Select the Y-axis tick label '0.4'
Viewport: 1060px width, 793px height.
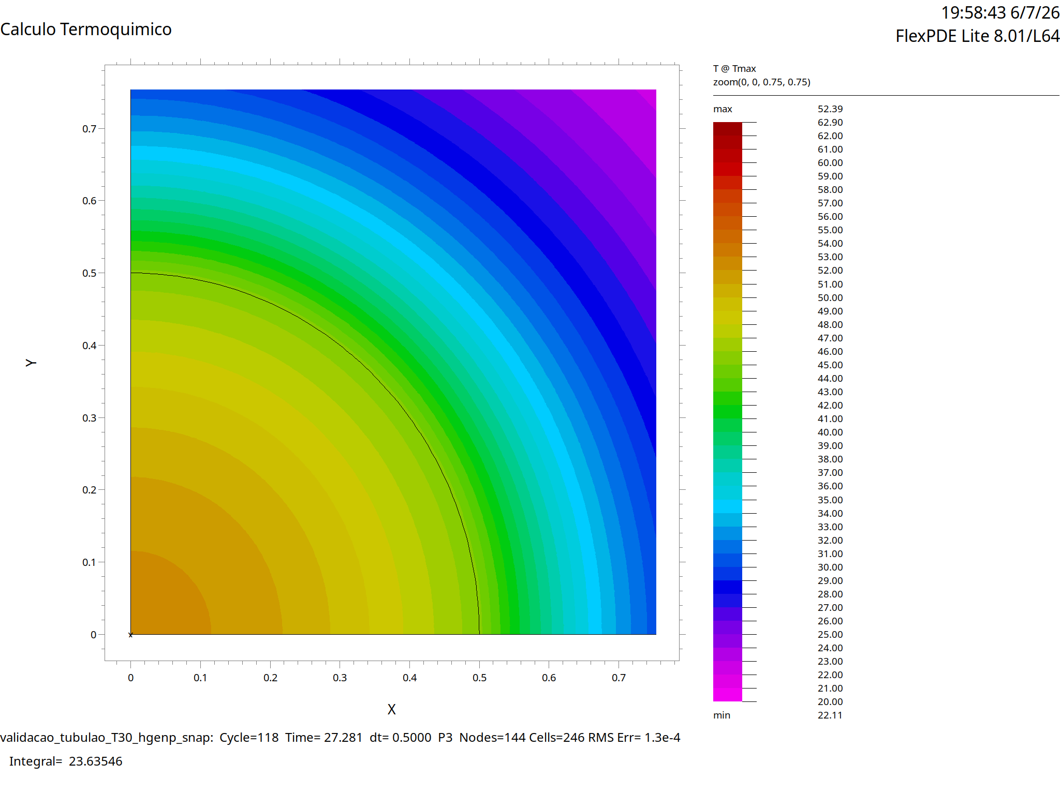pyautogui.click(x=90, y=346)
